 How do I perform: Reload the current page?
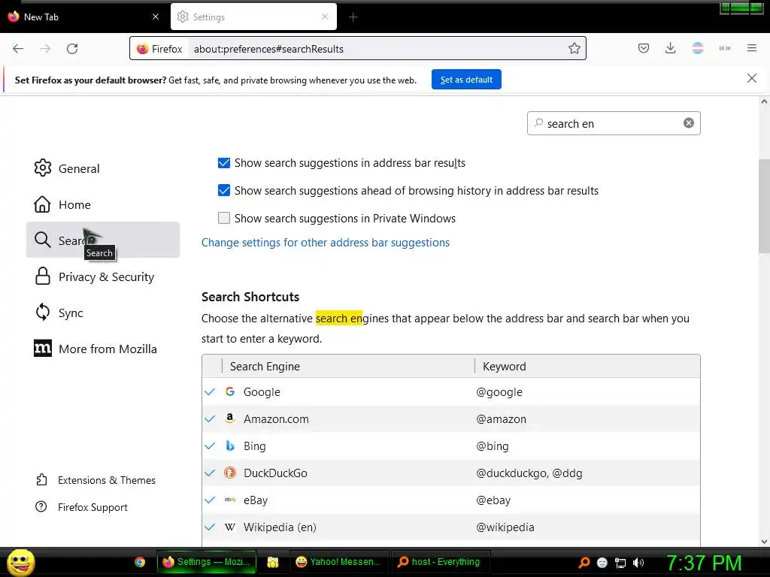[x=72, y=49]
